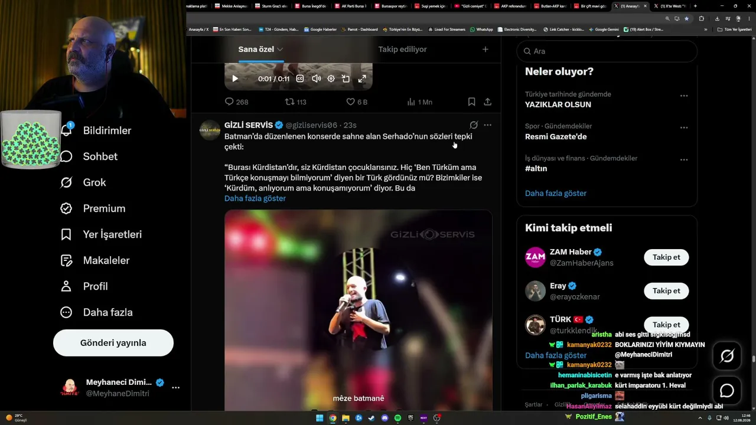The width and height of the screenshot is (756, 425).
Task: Expand post text via Daha fazla göster
Action: click(255, 198)
